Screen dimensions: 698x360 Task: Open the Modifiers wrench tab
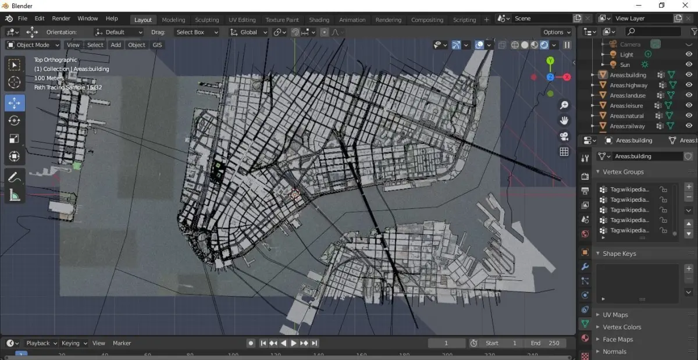pos(585,266)
